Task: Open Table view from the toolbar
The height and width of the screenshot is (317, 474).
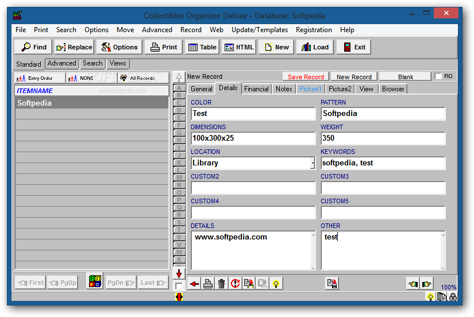Action: 202,47
